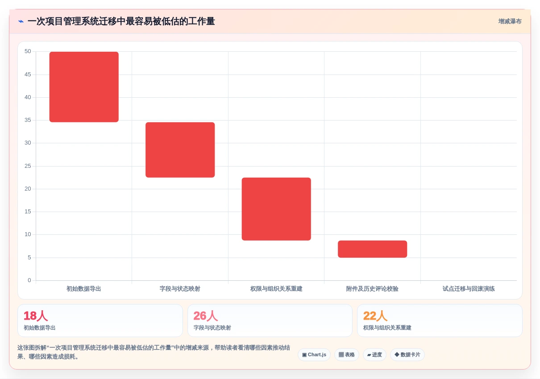Click the 数据卡片 tag chip
540x379 pixels.
click(x=407, y=355)
